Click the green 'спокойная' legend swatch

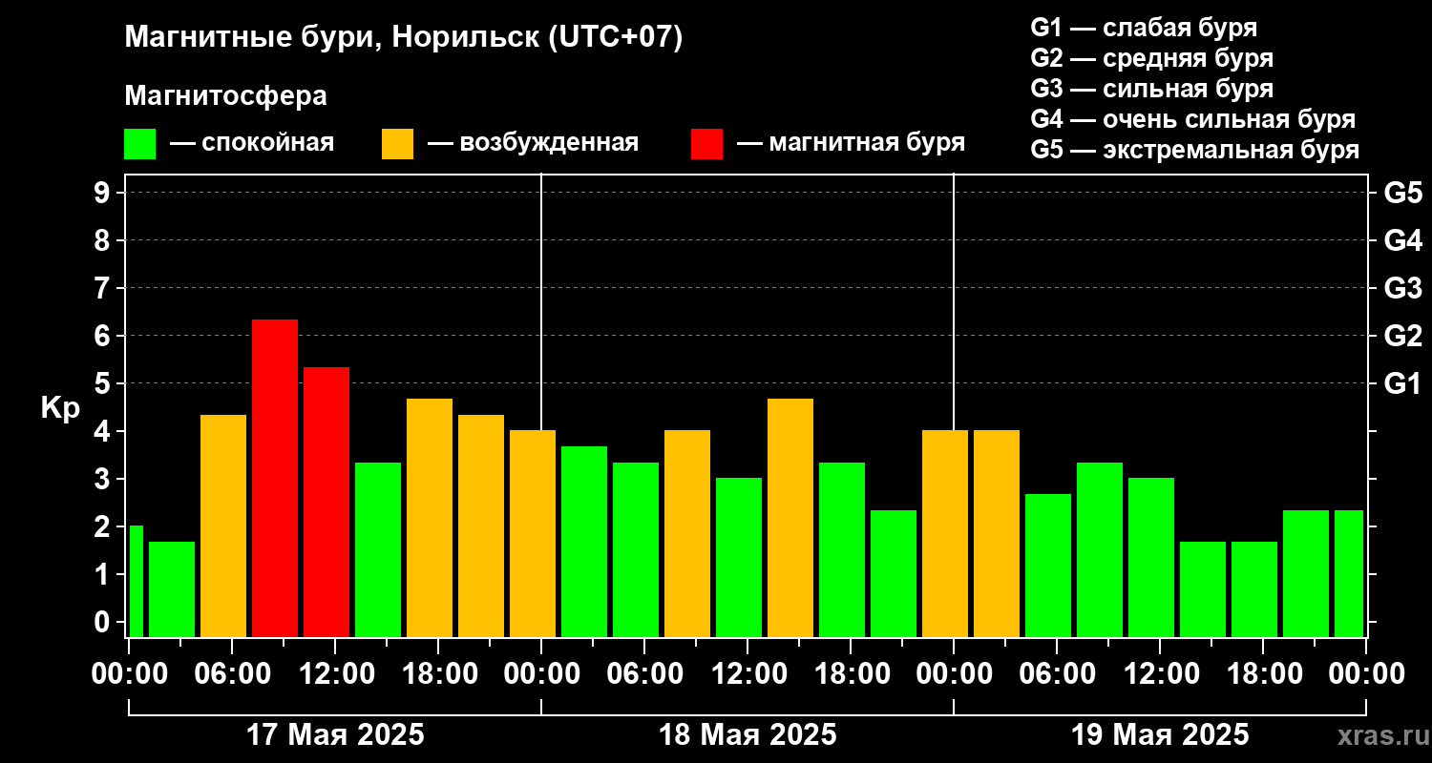(x=139, y=144)
